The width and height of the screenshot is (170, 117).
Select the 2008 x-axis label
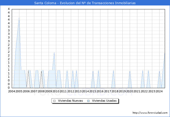(41, 91)
